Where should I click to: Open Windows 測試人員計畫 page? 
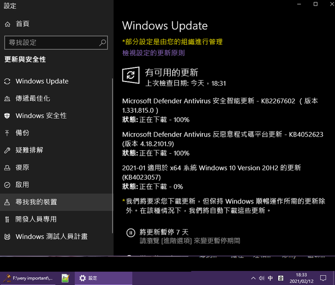click(52, 237)
